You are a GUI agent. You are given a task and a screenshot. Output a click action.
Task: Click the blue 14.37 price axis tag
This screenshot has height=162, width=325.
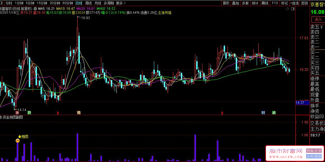(x=303, y=102)
